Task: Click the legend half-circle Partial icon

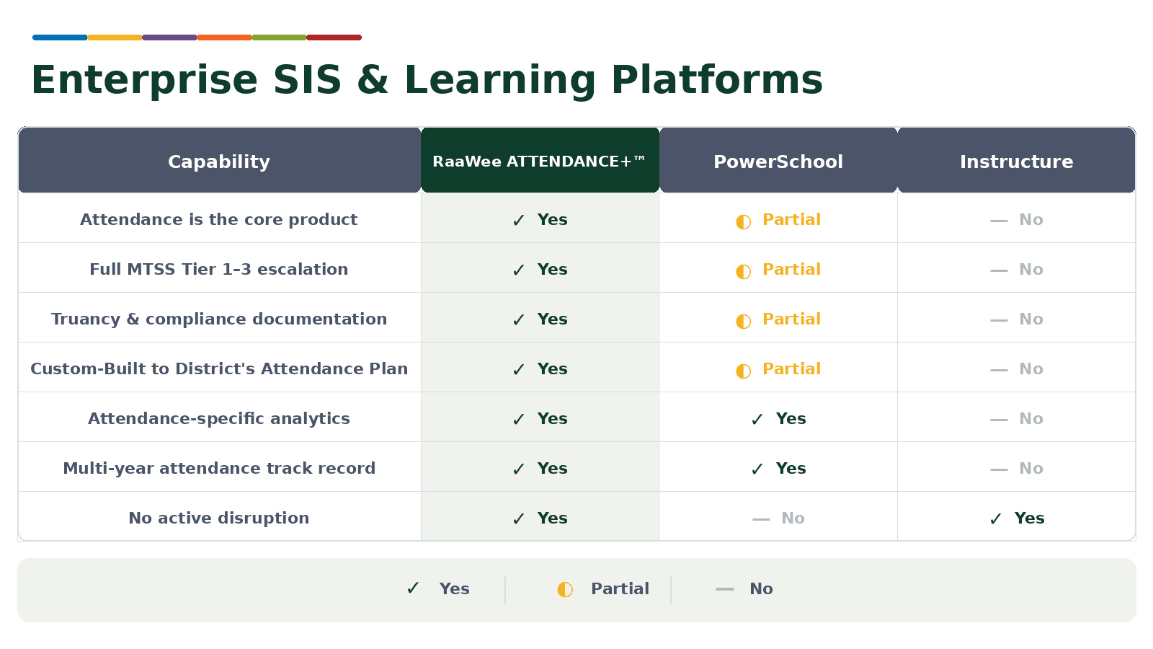Action: click(x=565, y=590)
